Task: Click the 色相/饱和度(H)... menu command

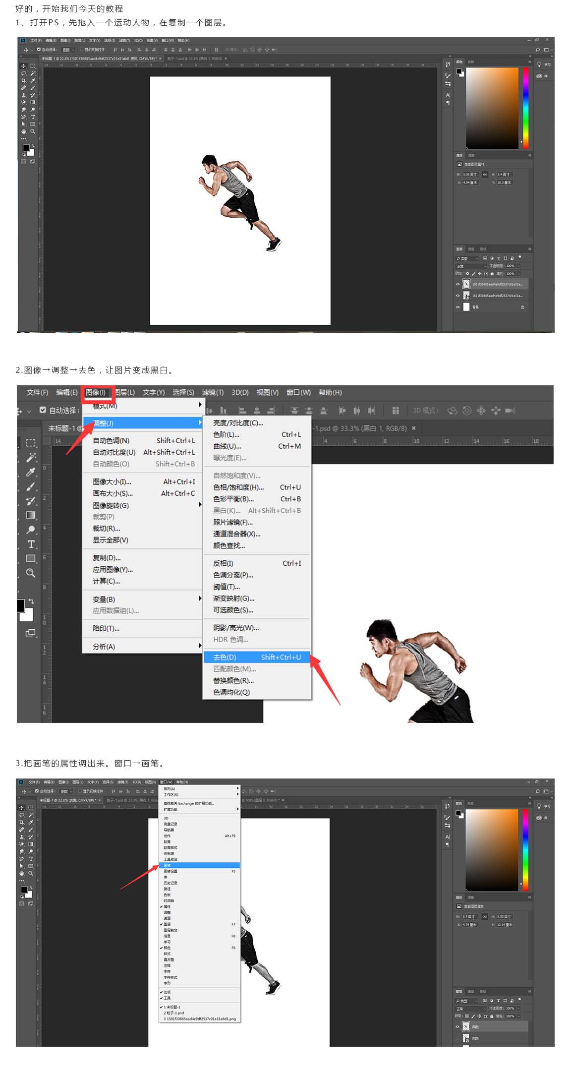Action: [x=238, y=487]
